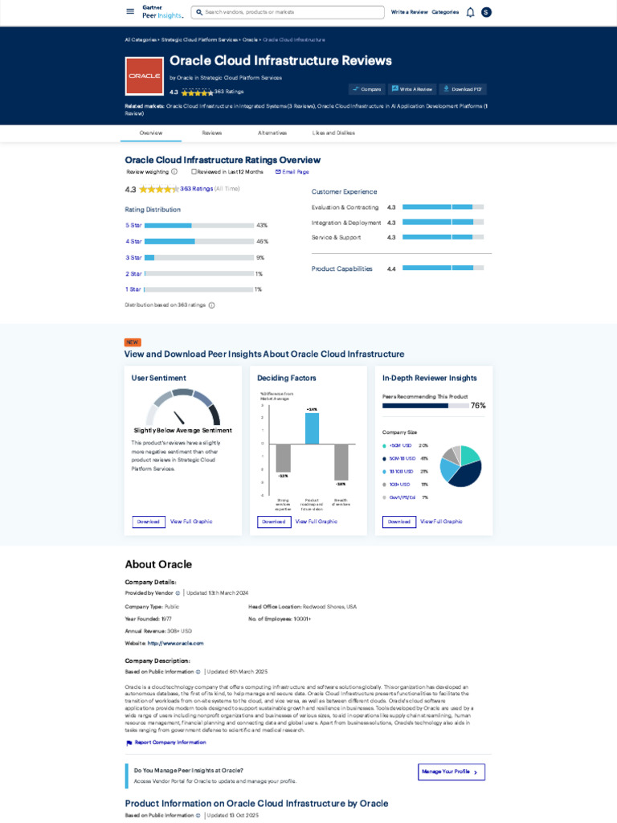Open the All Categories breadcrumb
The image size is (617, 823).
[x=140, y=40]
